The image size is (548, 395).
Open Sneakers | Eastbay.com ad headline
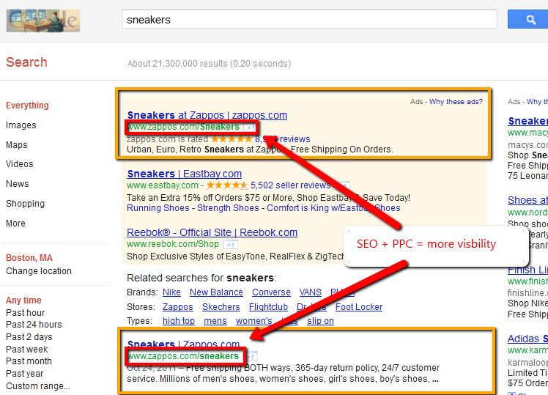pos(185,174)
